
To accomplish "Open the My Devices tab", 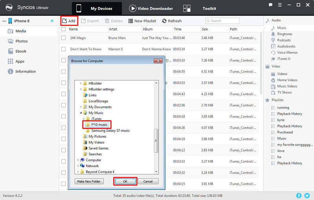I will tap(97, 9).
